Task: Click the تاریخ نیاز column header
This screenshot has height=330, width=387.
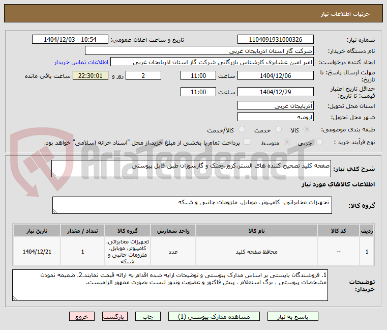Action: (x=37, y=231)
